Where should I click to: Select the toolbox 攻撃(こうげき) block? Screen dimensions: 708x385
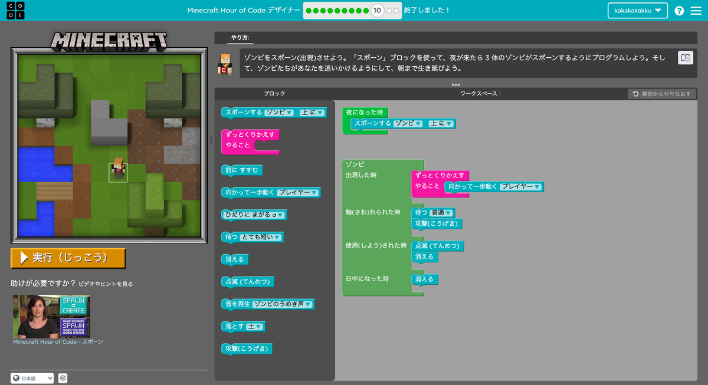pyautogui.click(x=247, y=348)
